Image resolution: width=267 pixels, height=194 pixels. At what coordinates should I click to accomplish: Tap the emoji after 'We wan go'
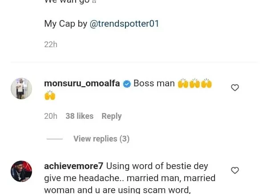click(x=94, y=1)
